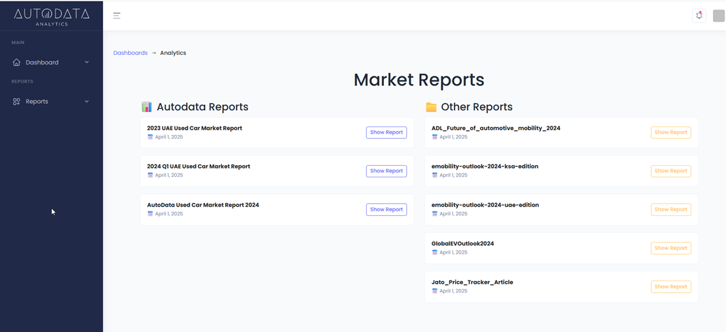
Task: Click the Dashboard home icon in sidebar
Action: pyautogui.click(x=17, y=63)
